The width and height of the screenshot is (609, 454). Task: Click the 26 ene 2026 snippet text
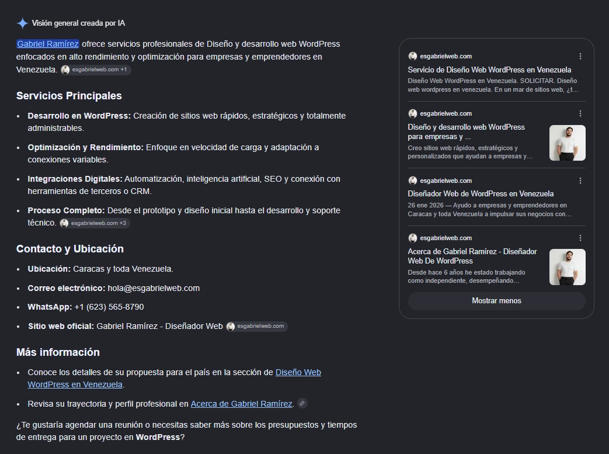489,210
